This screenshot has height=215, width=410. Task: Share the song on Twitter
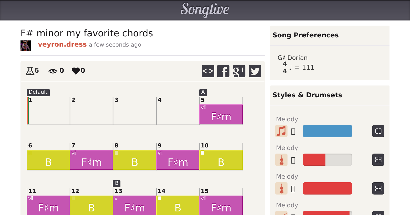point(255,71)
